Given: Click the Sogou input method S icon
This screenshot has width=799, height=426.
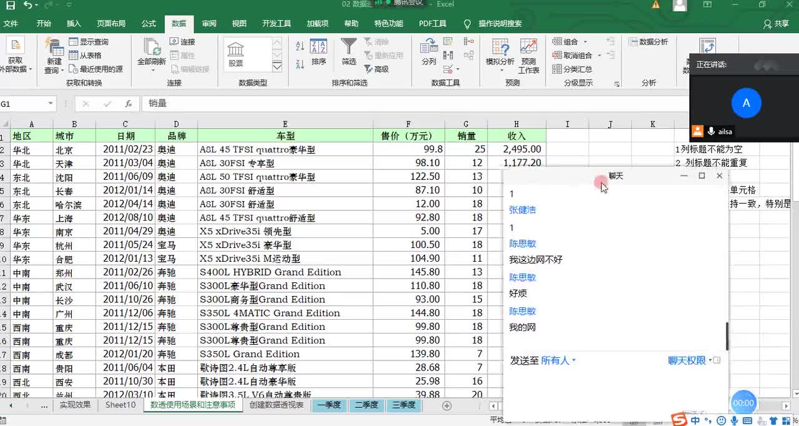Looking at the screenshot, I should click(x=680, y=420).
